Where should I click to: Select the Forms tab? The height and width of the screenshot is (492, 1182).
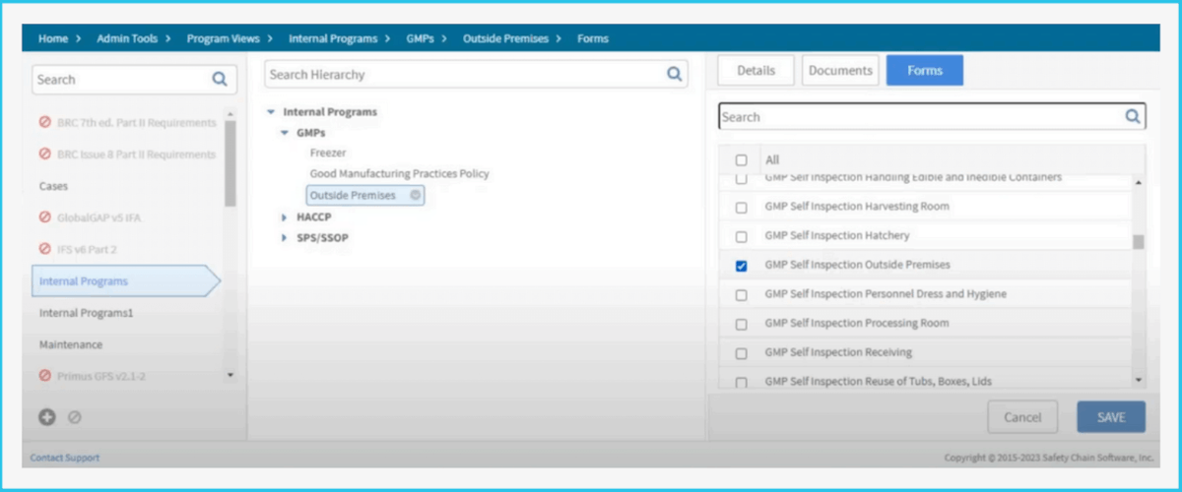[924, 71]
